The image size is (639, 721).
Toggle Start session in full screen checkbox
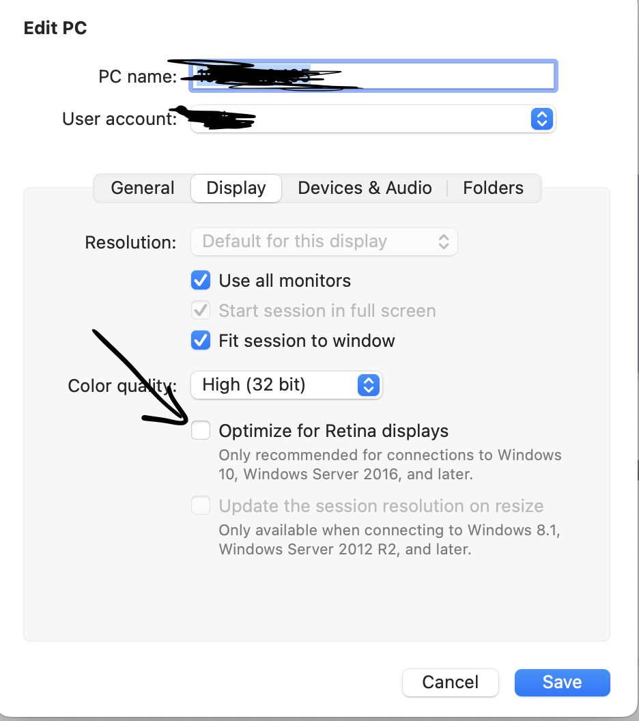click(x=201, y=311)
